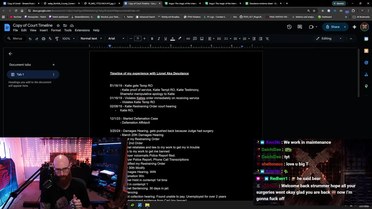Insert an image via toolbar icon

(x=202, y=39)
